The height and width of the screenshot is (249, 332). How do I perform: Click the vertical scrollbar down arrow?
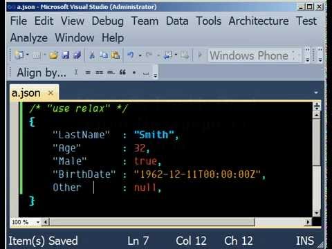[x=317, y=212]
